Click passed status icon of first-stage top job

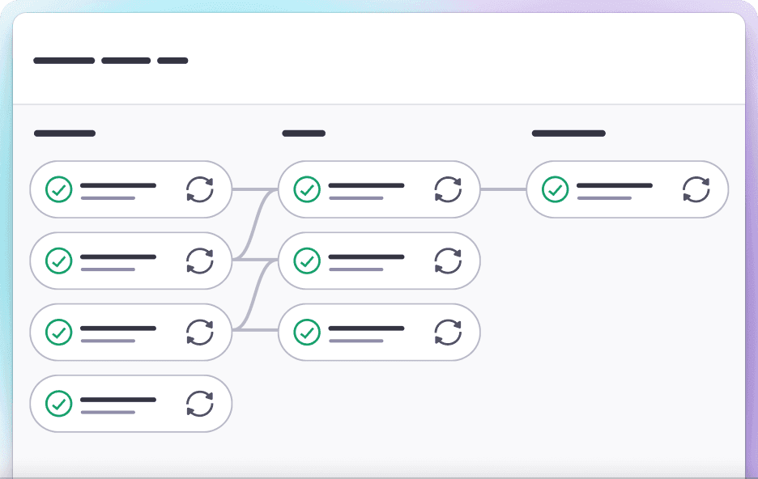(x=58, y=189)
